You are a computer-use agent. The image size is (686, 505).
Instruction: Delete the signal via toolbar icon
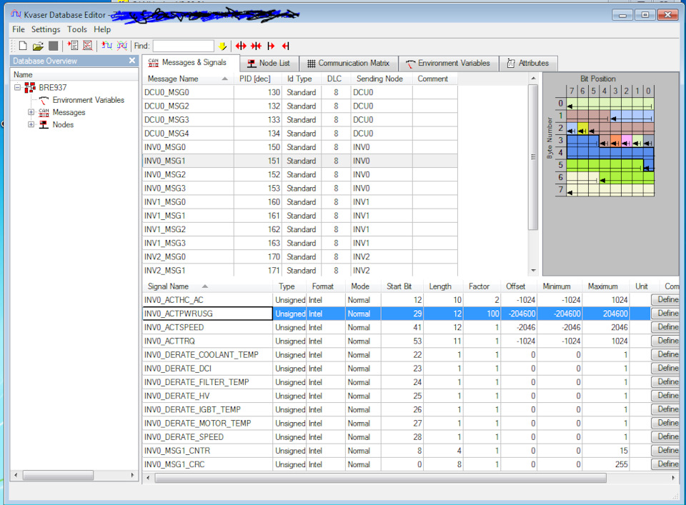click(122, 46)
